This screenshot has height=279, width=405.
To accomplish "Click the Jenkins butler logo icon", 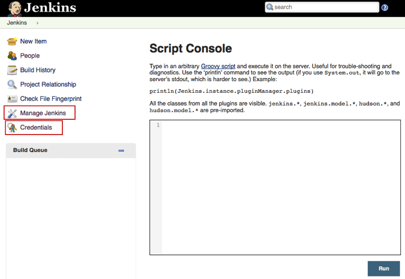I will pyautogui.click(x=14, y=8).
